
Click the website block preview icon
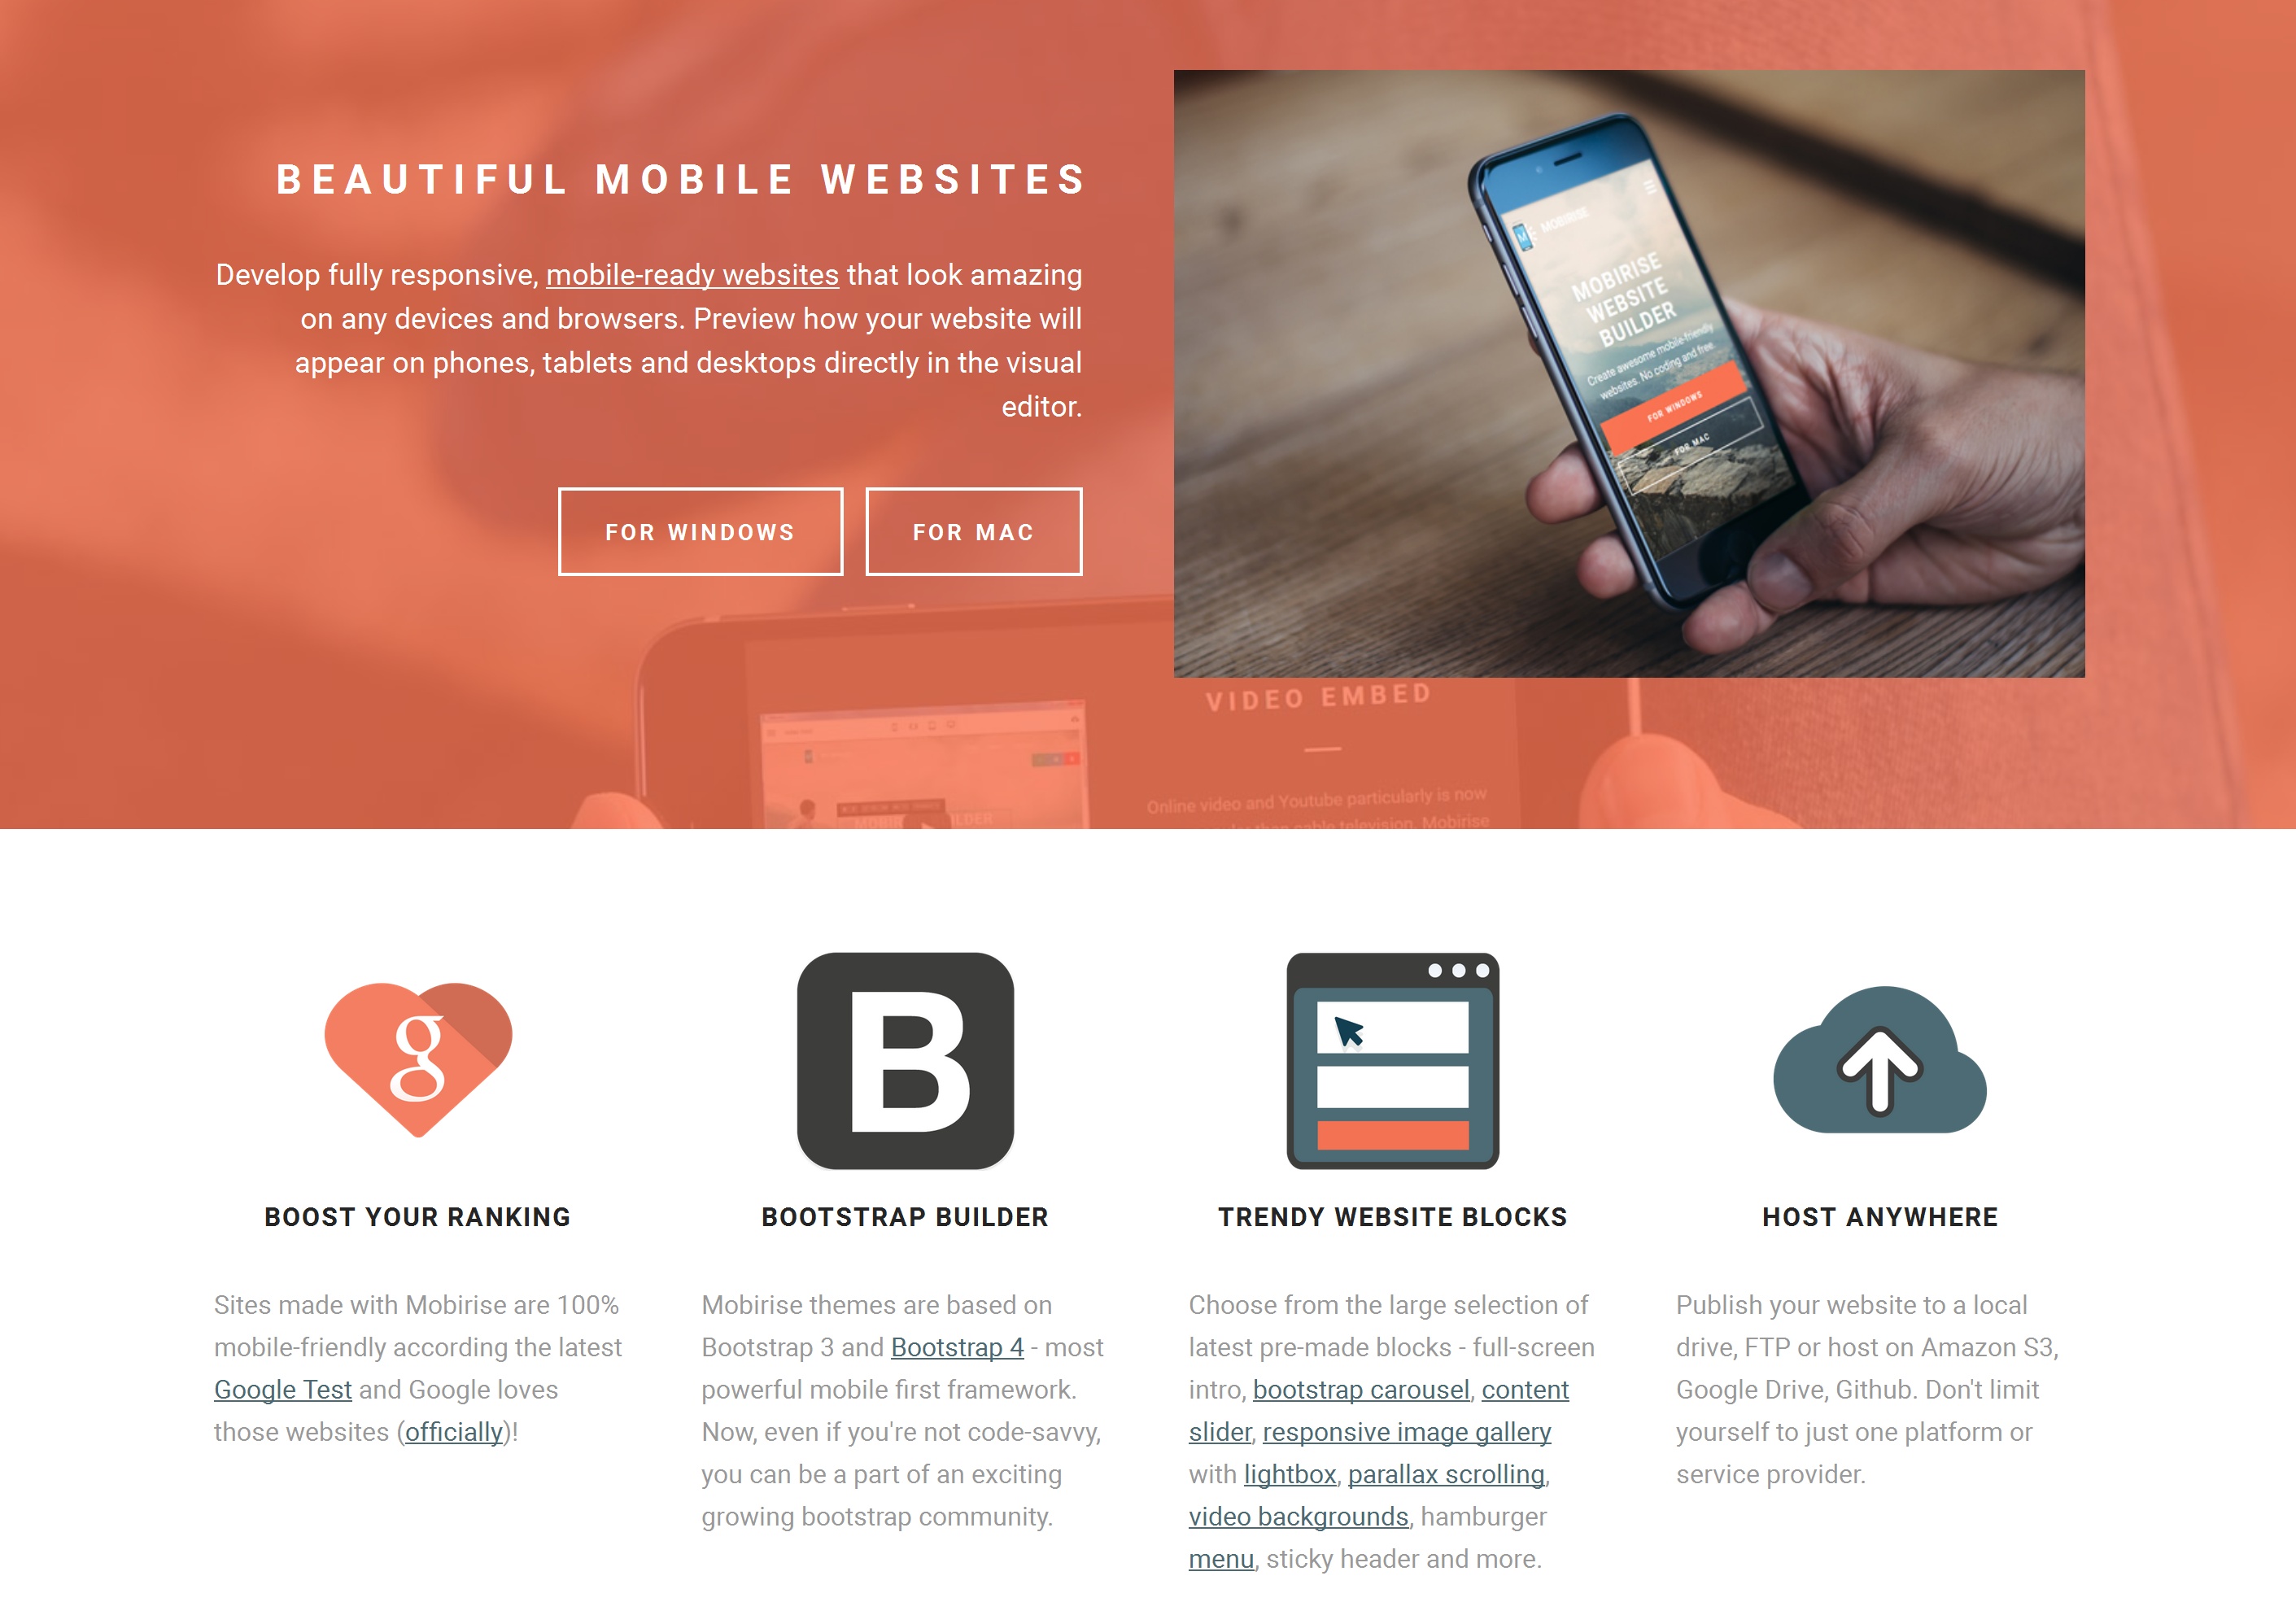pyautogui.click(x=1392, y=1059)
